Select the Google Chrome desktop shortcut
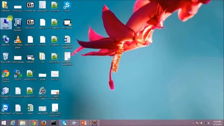224x126 pixels. pyautogui.click(x=6, y=76)
